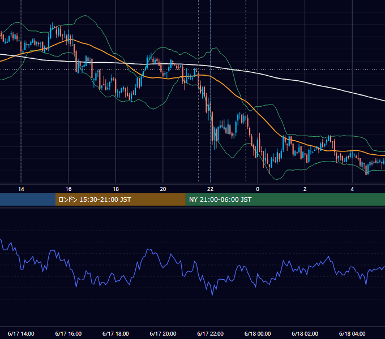The height and width of the screenshot is (339, 385).
Task: Click the 6/18 02:00 time label
Action: pos(305,333)
